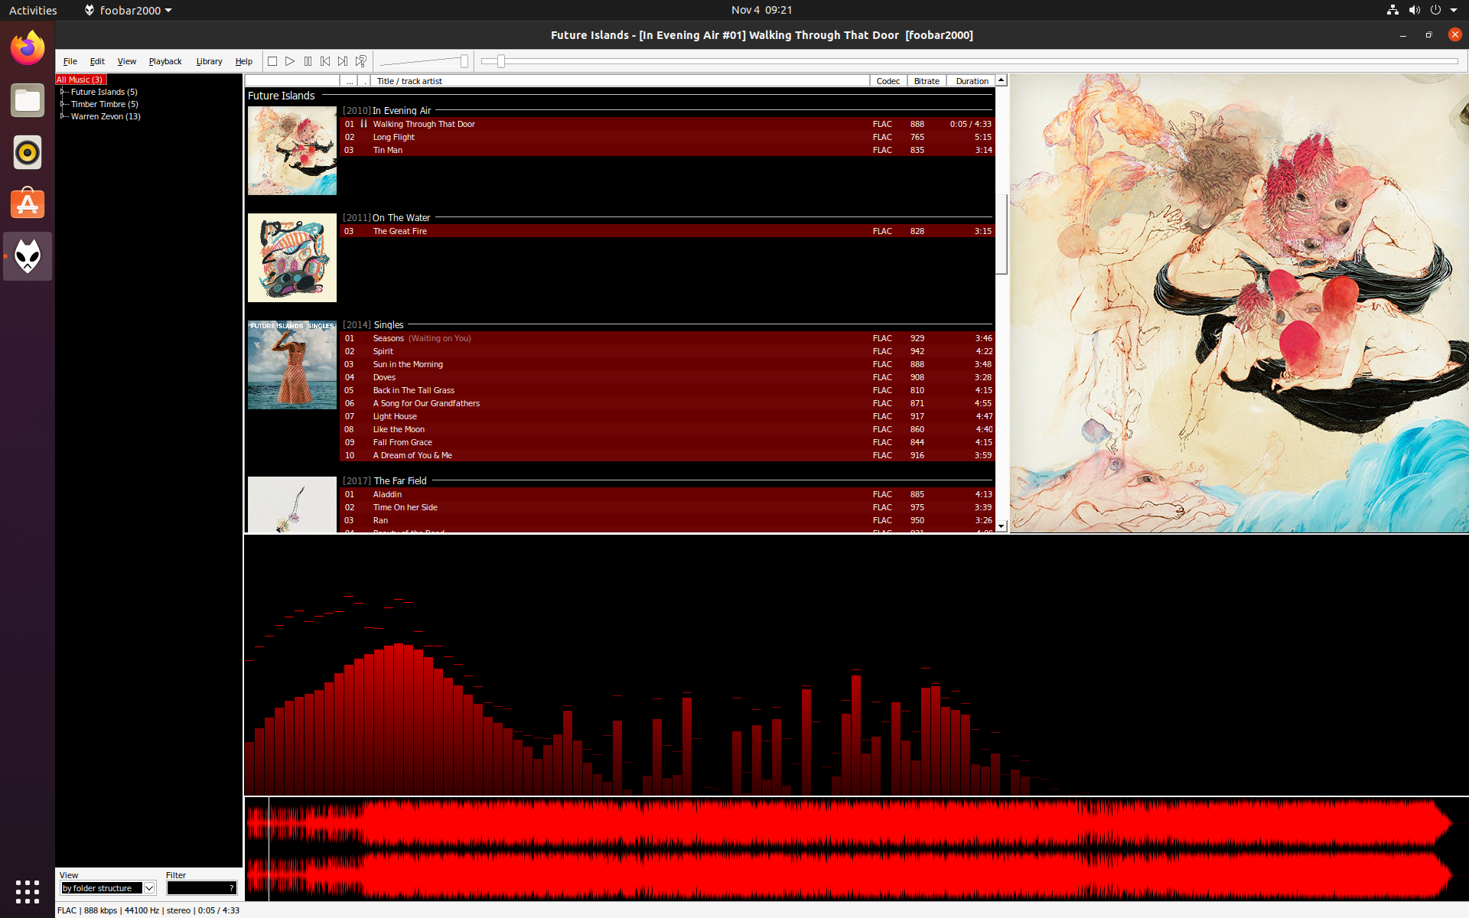
Task: Click the playlist scrollbar down arrow
Action: pyautogui.click(x=1001, y=526)
